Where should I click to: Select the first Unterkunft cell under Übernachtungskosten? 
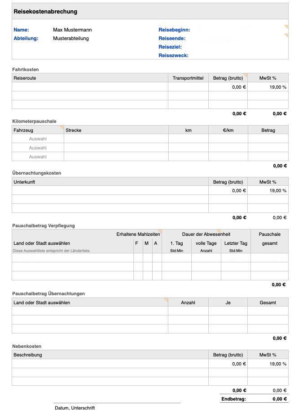coord(110,190)
